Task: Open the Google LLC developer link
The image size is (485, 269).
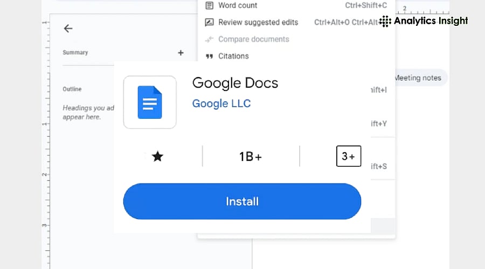Action: point(221,103)
